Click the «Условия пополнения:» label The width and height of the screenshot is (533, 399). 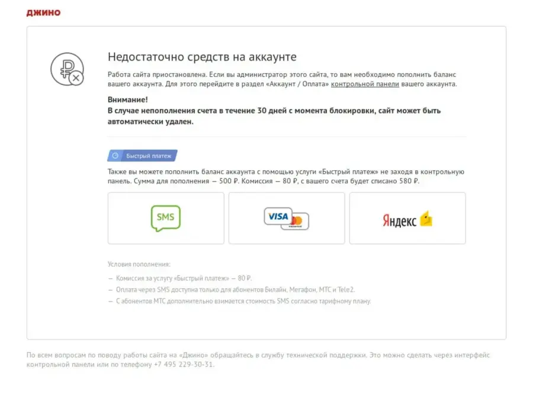[139, 264]
